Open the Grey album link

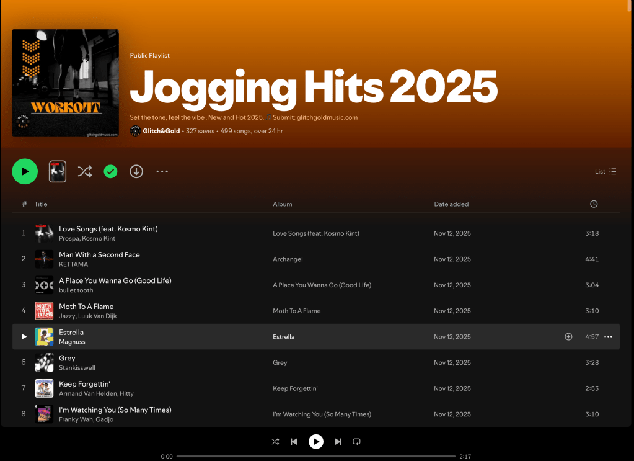tap(280, 362)
